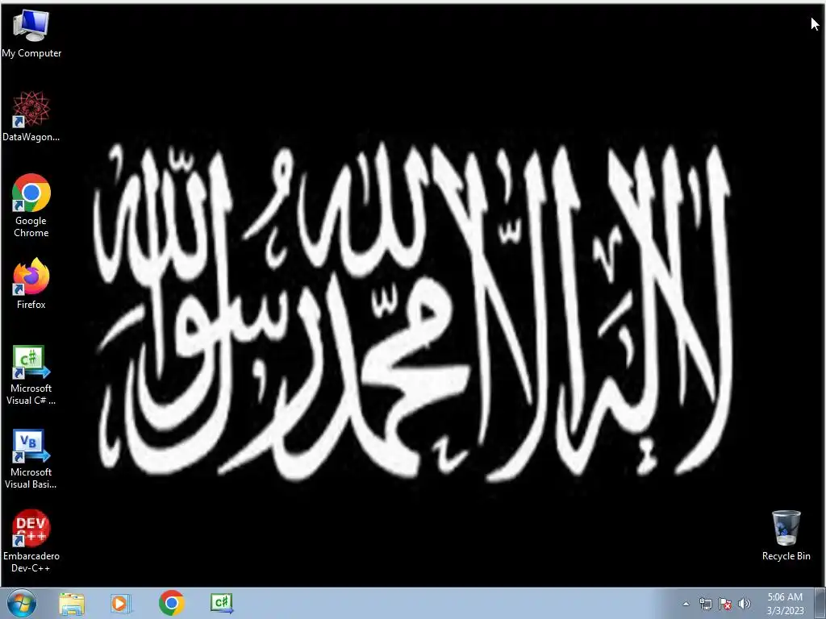Image resolution: width=826 pixels, height=619 pixels.
Task: Select the DataWagon shortcut icon
Action: [x=31, y=116]
